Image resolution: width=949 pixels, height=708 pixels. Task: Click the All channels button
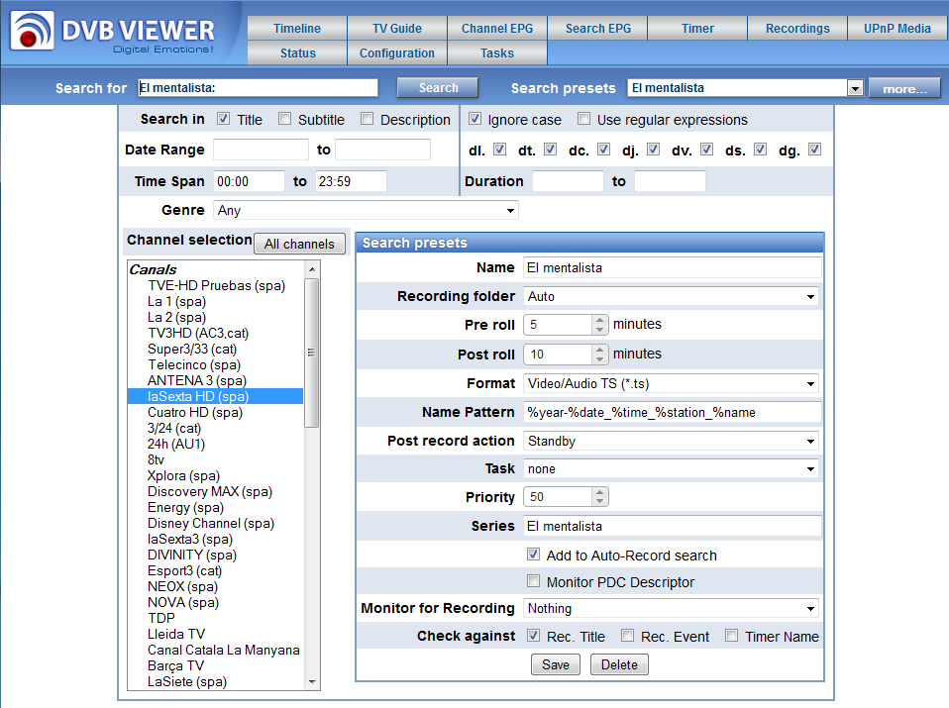tap(300, 244)
